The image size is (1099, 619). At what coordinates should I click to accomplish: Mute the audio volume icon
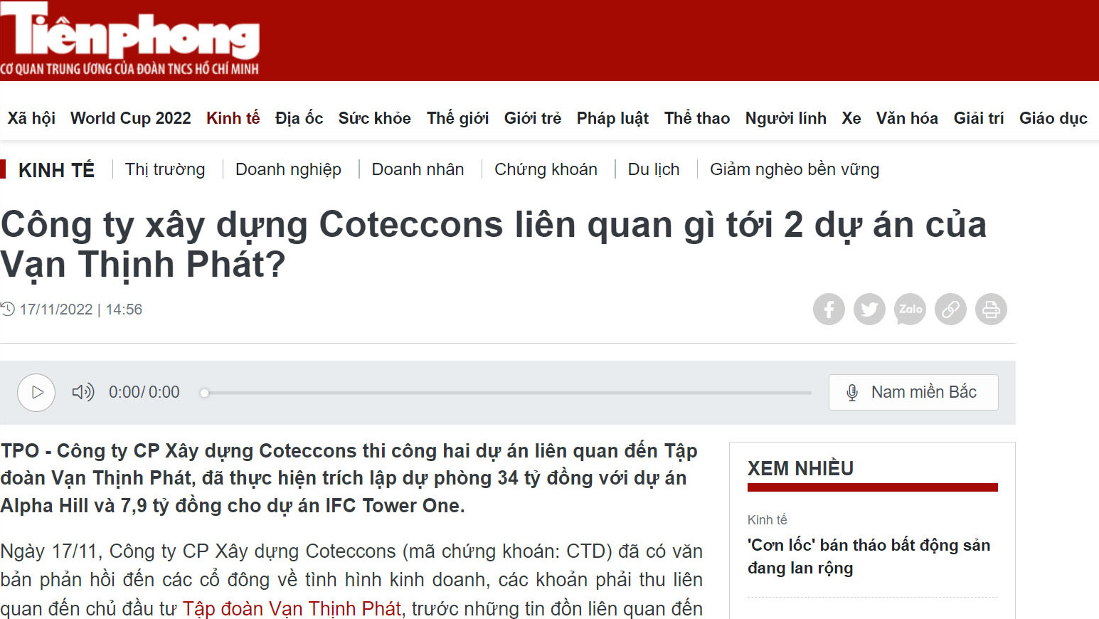(83, 392)
